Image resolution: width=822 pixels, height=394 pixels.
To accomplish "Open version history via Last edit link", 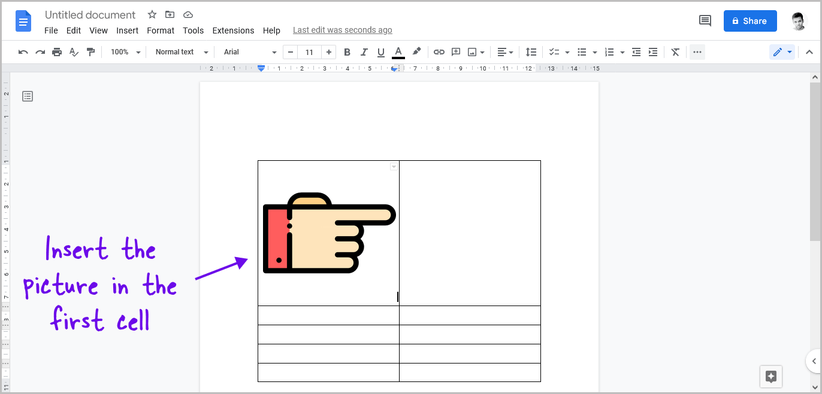I will [x=342, y=30].
